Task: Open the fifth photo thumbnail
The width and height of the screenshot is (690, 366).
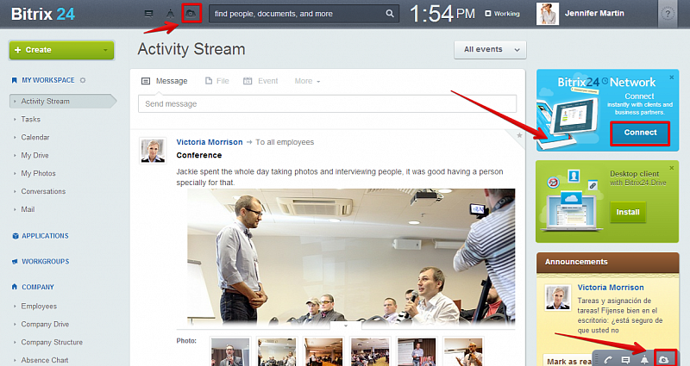Action: coord(417,351)
